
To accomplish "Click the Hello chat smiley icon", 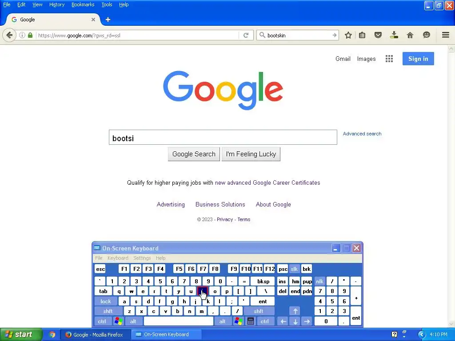I will coord(426,35).
